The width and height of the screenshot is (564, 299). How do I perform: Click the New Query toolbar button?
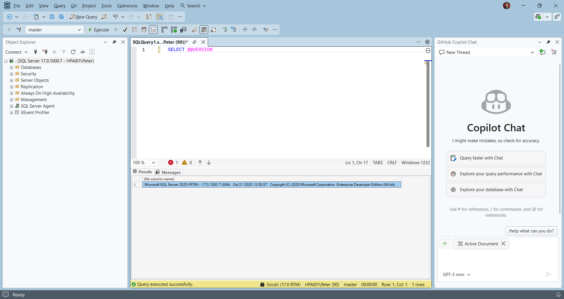[x=83, y=17]
